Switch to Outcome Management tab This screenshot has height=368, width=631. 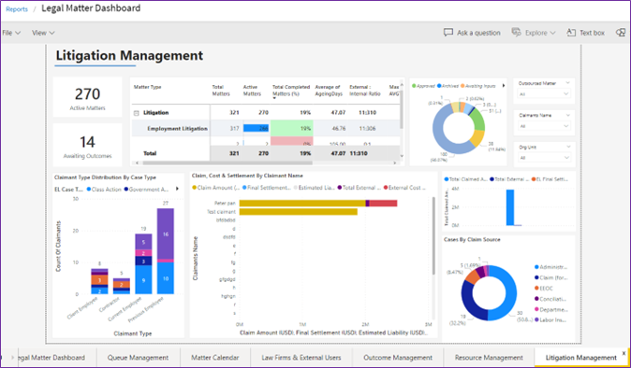click(398, 358)
